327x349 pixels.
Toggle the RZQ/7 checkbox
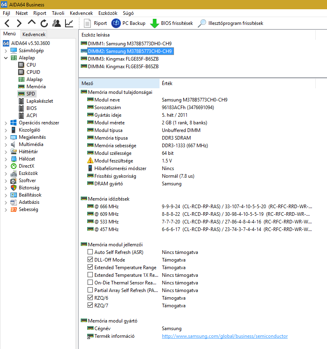tap(90, 305)
